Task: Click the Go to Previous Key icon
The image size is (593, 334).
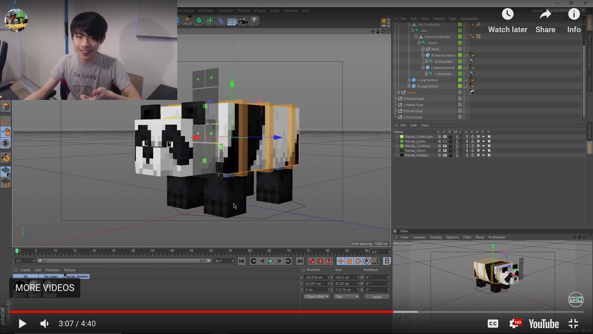Action: coord(253,261)
